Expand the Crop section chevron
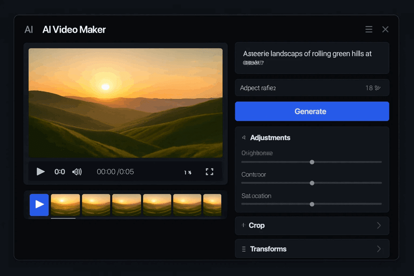Viewport: 414px width, 276px height. click(x=378, y=225)
